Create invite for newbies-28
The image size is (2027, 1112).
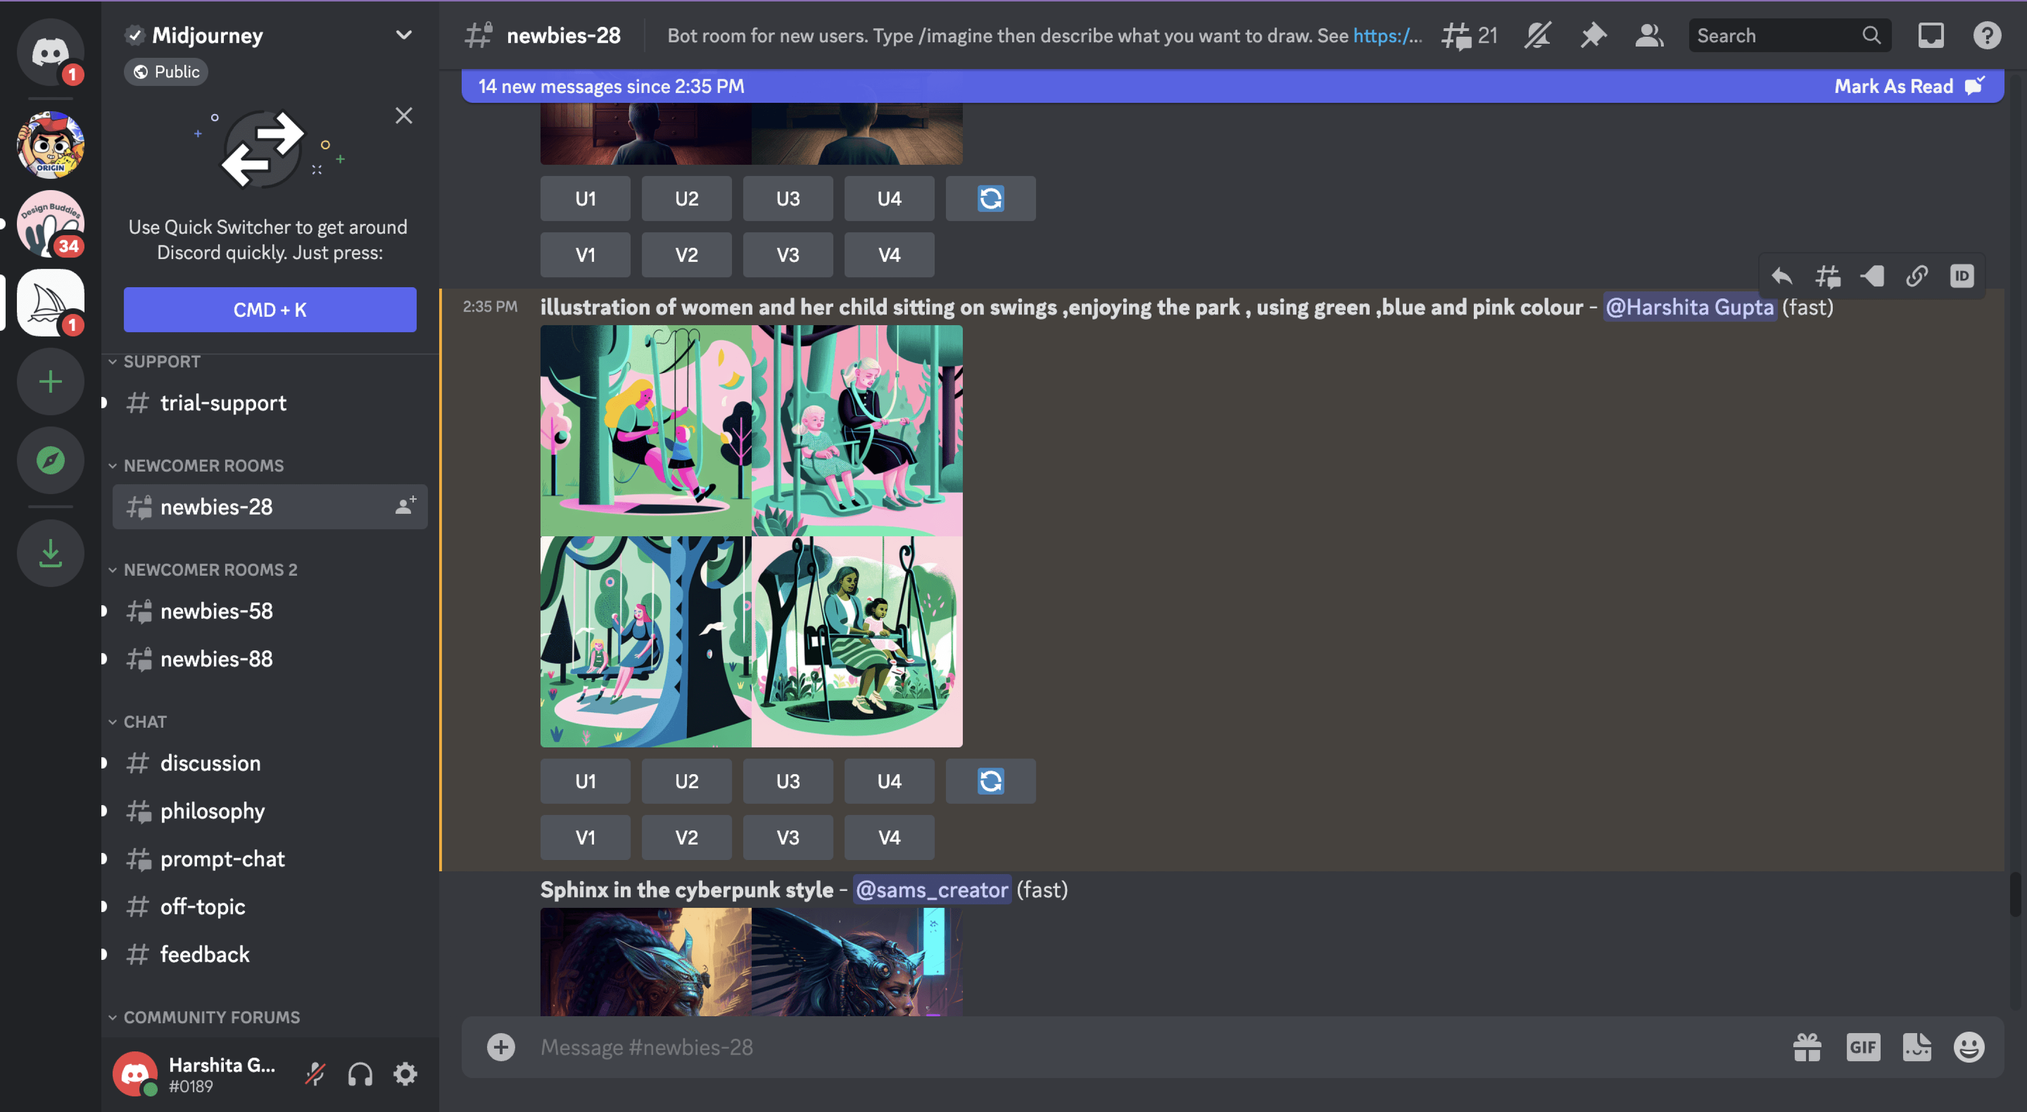coord(405,506)
